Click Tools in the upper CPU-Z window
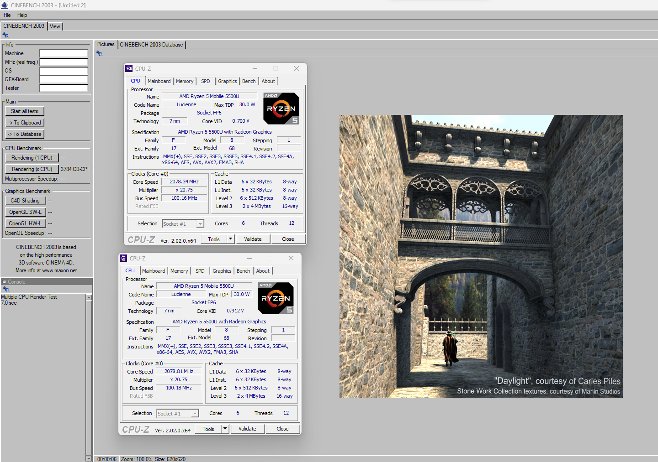Screen dimensions: 658x462 point(214,239)
